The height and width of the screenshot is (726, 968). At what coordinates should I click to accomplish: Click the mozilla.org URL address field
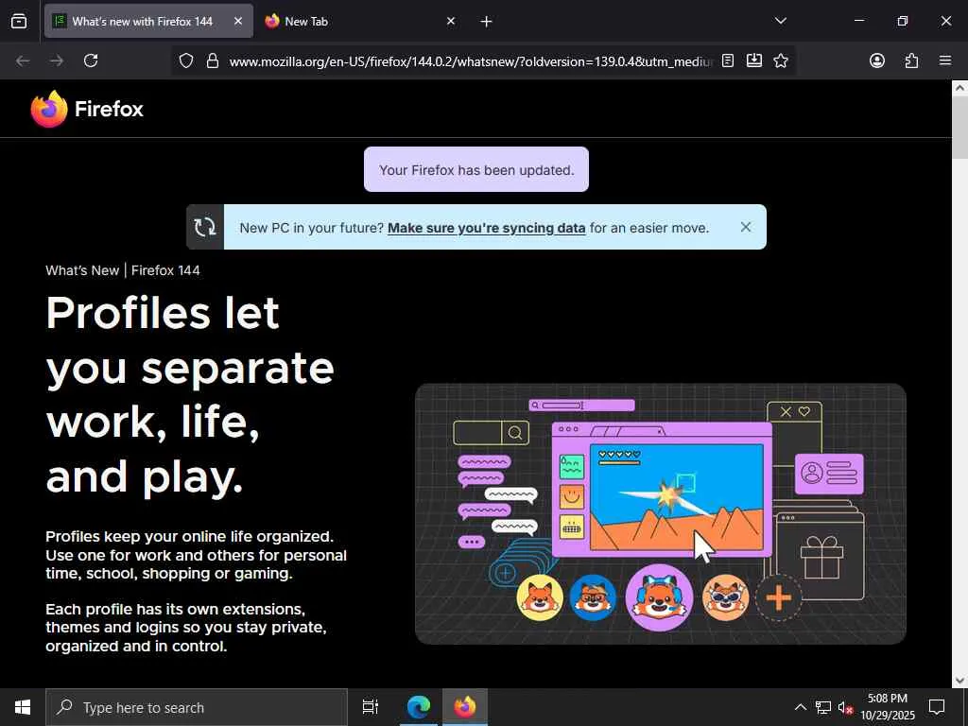[471, 61]
